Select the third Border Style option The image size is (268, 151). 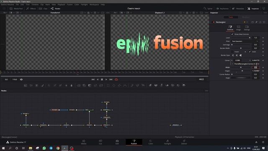click(240, 55)
